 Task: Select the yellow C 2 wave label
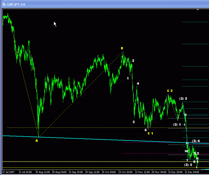(170, 91)
